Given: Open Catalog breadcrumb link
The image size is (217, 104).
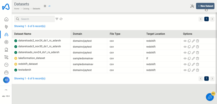Looking at the screenshot, I should click(x=26, y=9).
